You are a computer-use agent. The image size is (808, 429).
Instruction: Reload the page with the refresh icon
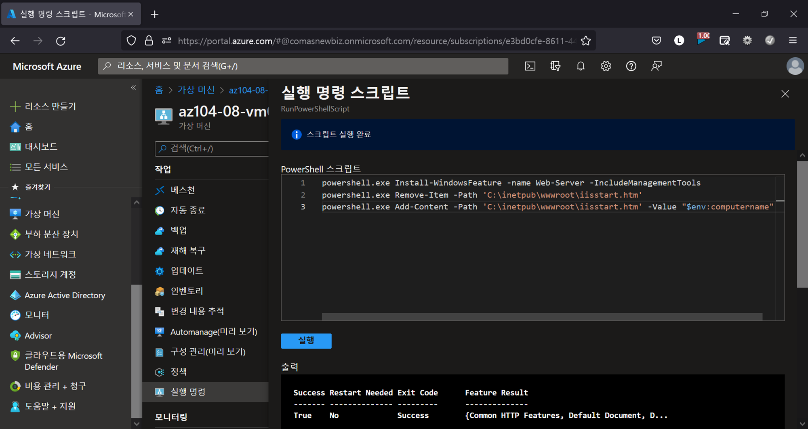click(x=61, y=41)
